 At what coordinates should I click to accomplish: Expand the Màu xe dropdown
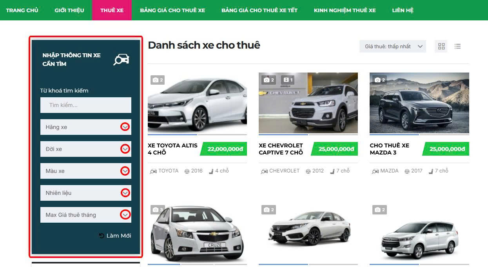coord(125,171)
